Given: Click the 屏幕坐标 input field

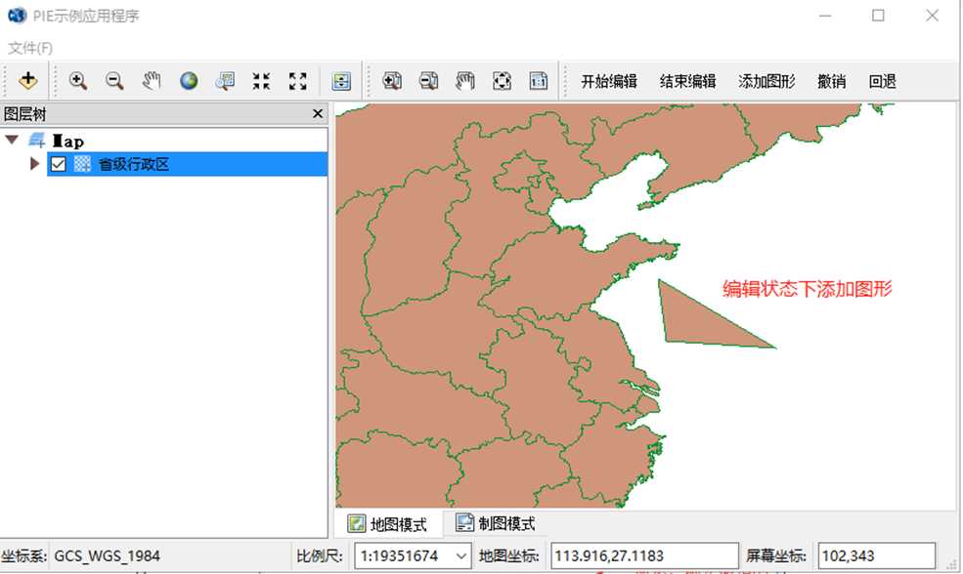Looking at the screenshot, I should click(x=876, y=555).
